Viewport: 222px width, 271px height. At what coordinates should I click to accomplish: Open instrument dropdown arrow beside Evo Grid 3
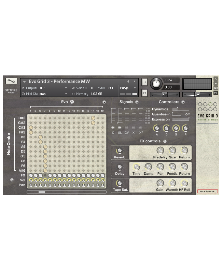pyautogui.click(x=24, y=82)
